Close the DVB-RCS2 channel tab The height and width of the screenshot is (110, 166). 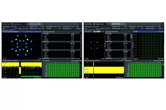coord(126,24)
